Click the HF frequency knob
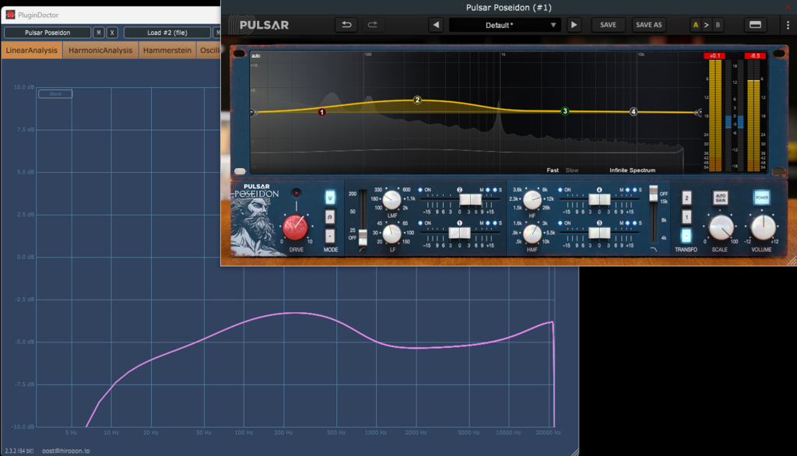The image size is (797, 456). [x=532, y=200]
